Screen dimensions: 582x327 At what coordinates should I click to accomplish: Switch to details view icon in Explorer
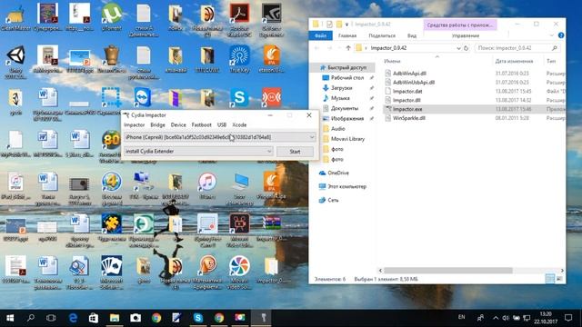(x=549, y=279)
